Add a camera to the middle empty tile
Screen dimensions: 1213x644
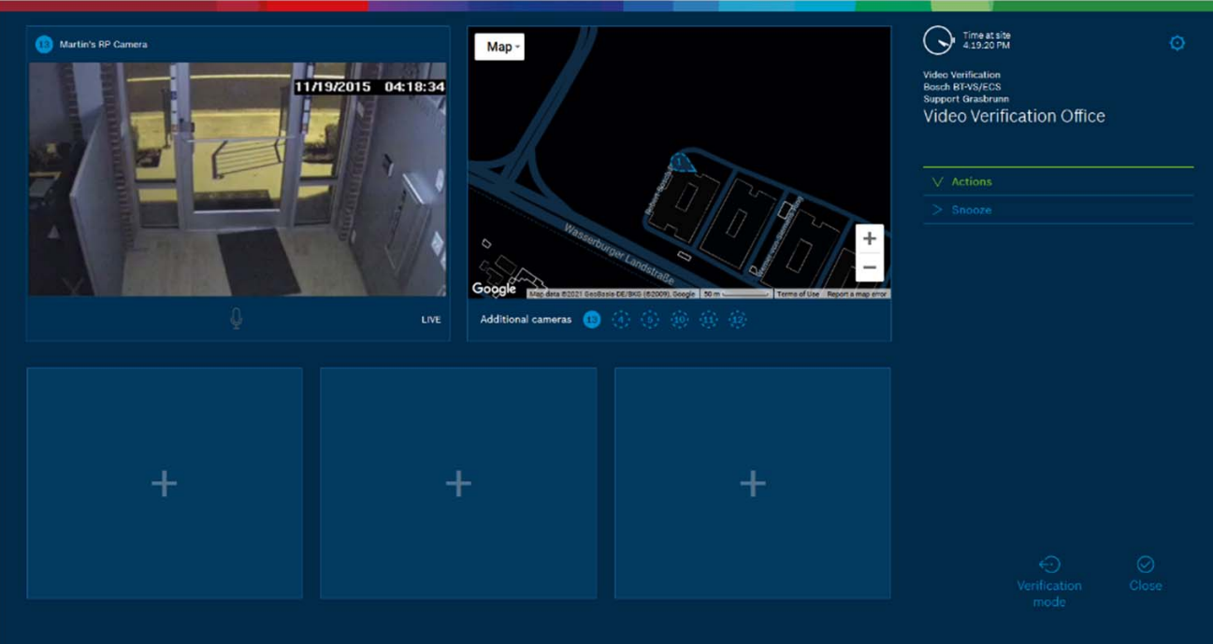[458, 483]
